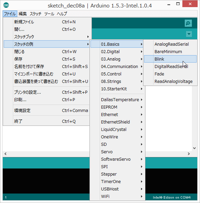Open SoftwareServo library examples
The height and width of the screenshot is (203, 200).
click(117, 159)
